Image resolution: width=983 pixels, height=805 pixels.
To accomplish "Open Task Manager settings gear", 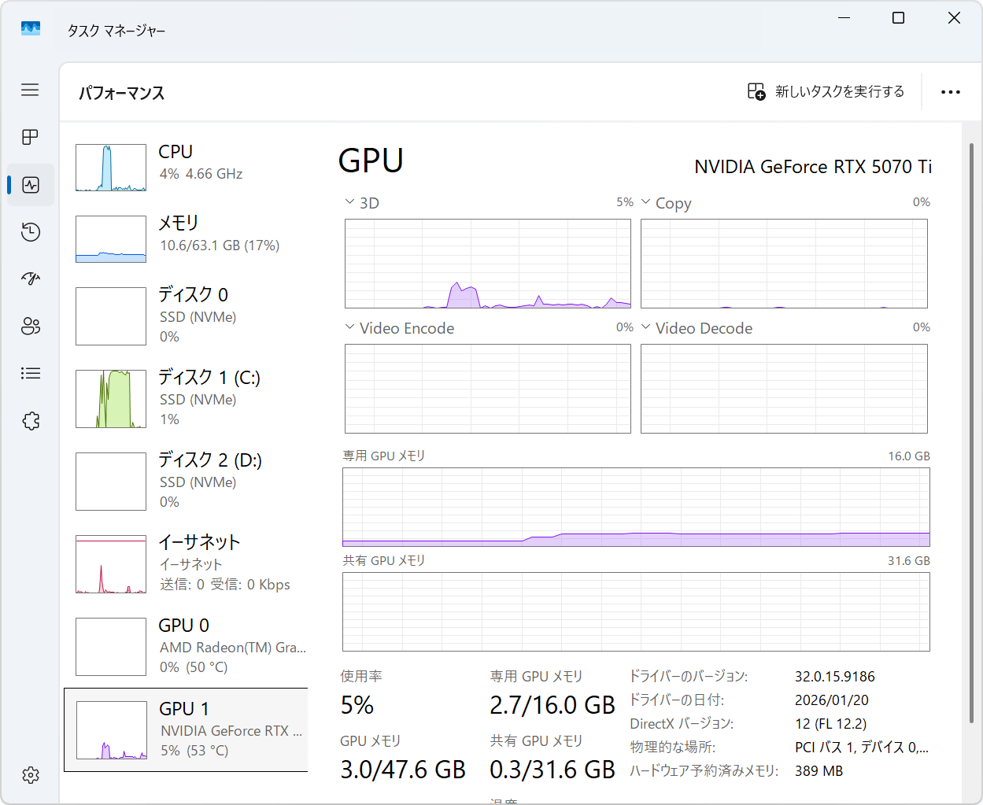I will (31, 775).
